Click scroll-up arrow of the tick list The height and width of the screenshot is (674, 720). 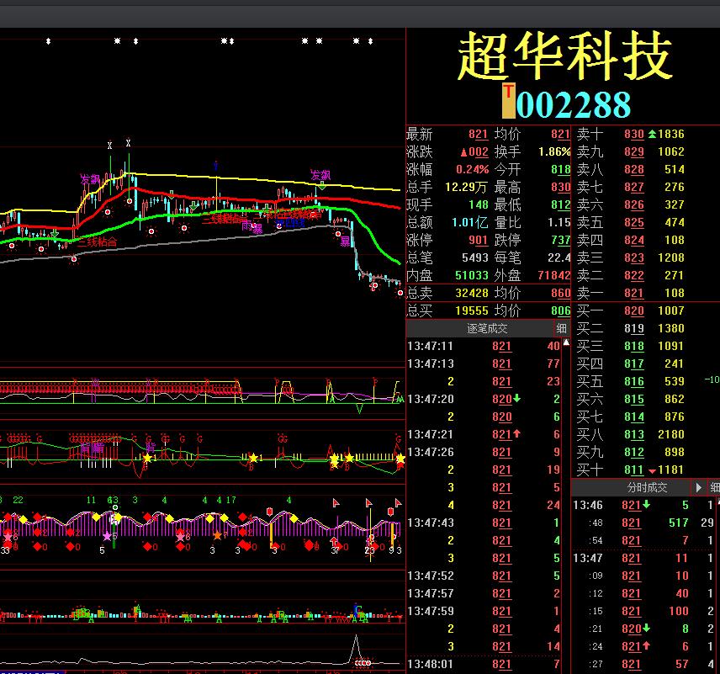pyautogui.click(x=566, y=342)
